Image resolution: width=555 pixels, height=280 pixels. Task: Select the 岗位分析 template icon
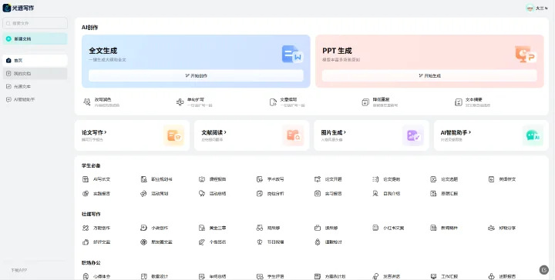[260, 194]
